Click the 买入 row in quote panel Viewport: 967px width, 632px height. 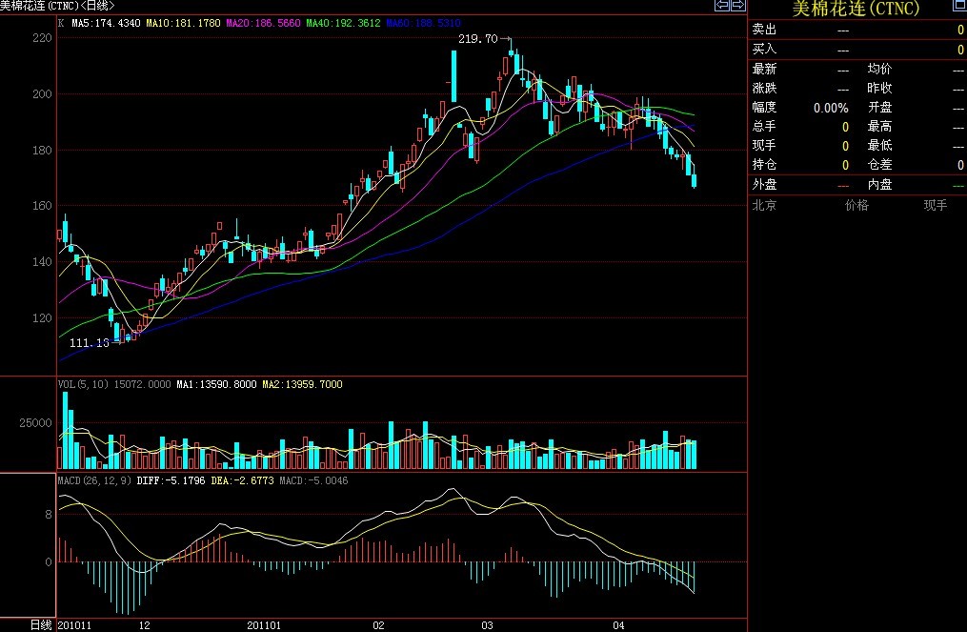tap(765, 49)
